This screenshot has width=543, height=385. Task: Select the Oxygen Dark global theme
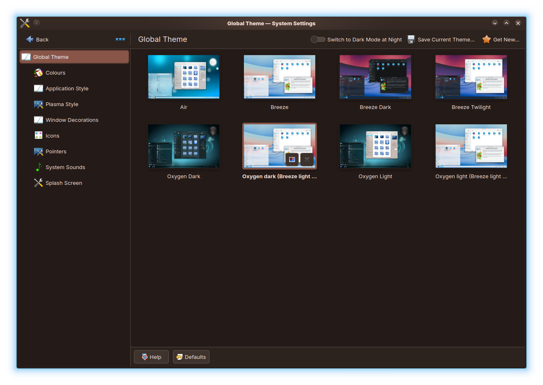point(184,146)
